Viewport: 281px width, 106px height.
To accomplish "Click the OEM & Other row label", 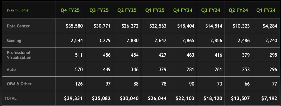I will click(x=19, y=84).
